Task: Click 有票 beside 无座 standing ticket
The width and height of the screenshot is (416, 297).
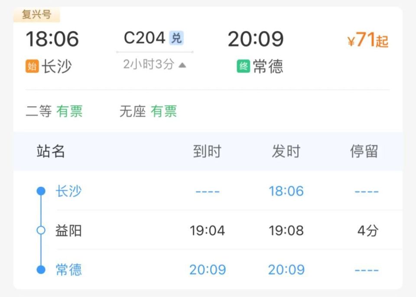Action: pos(164,111)
